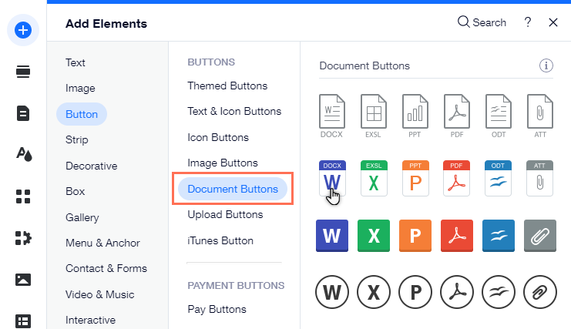Viewport: 571px width, 329px height.
Task: Open the help question mark icon
Action: tap(528, 22)
